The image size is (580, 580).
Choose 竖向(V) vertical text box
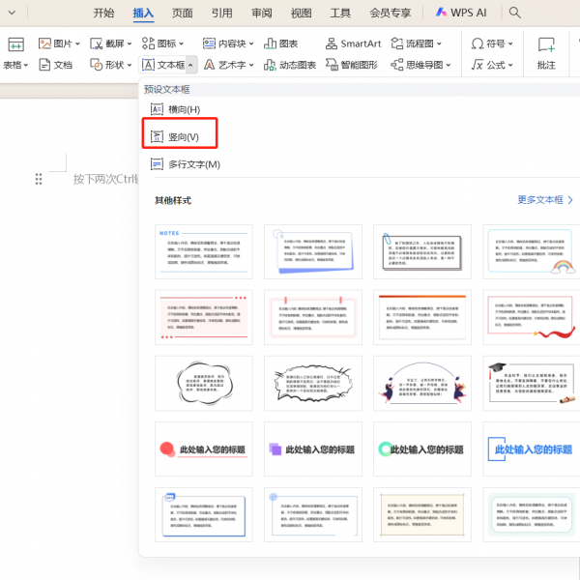pyautogui.click(x=183, y=137)
